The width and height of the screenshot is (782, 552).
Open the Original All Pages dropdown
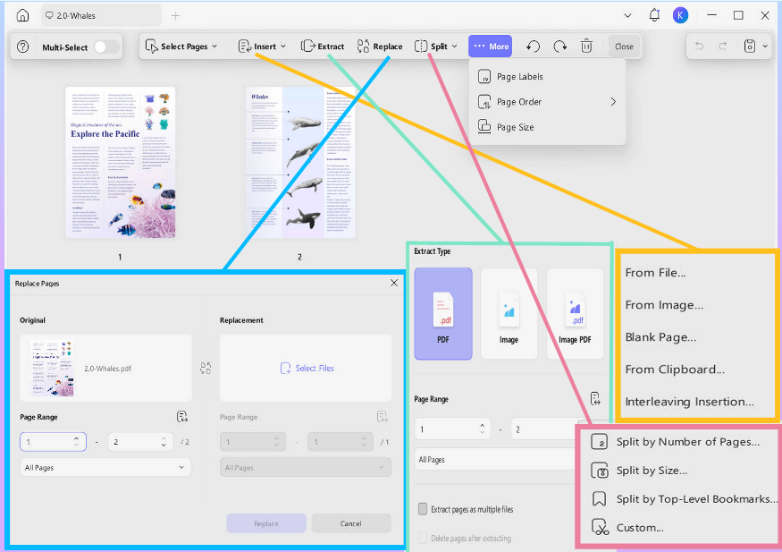coord(105,468)
